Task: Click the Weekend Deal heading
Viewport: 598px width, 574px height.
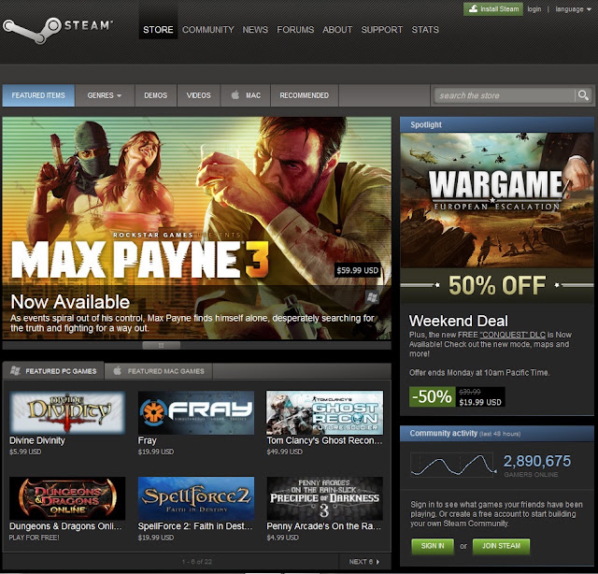Action: (x=459, y=321)
